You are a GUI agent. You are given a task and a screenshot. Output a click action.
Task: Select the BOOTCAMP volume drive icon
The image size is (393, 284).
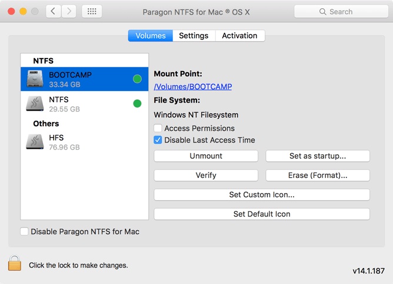35,79
